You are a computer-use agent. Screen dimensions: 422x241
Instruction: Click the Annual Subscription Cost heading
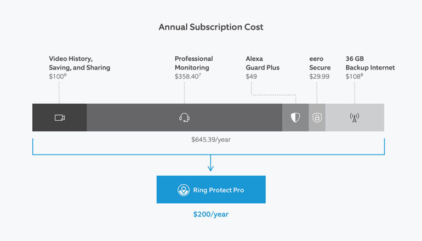pos(210,26)
